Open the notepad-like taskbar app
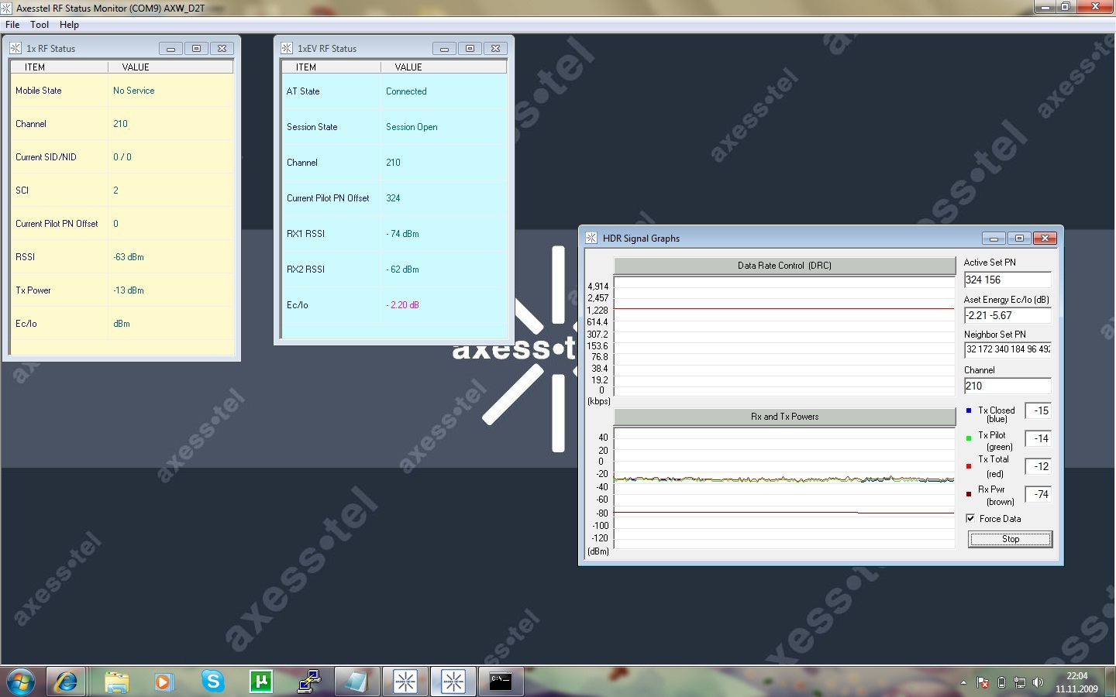 tap(356, 682)
